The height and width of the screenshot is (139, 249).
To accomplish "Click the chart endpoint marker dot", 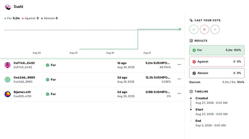I will click(180, 29).
